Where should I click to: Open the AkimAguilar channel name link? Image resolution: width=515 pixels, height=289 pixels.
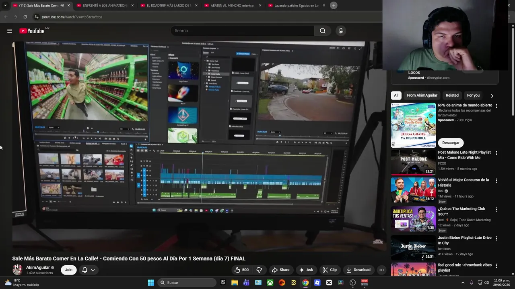[x=38, y=267]
